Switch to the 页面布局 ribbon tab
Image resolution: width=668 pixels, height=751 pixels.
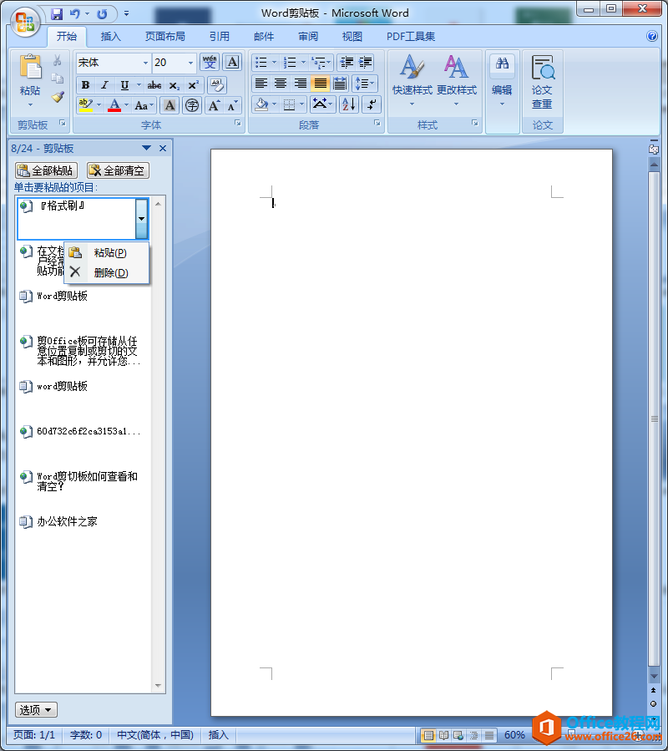point(164,37)
